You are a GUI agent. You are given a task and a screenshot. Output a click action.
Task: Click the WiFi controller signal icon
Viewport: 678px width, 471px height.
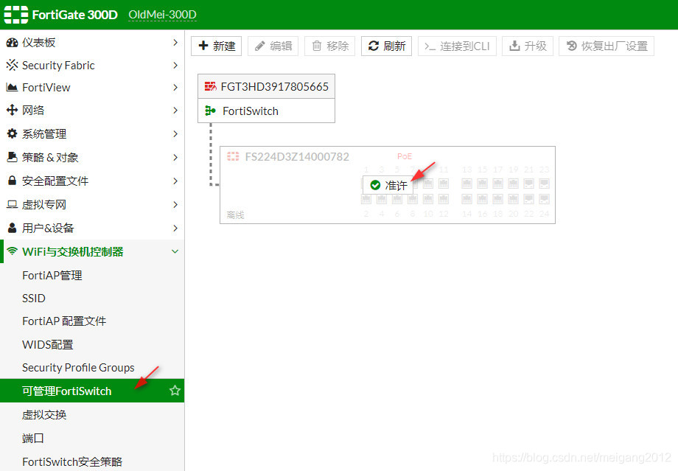[12, 251]
